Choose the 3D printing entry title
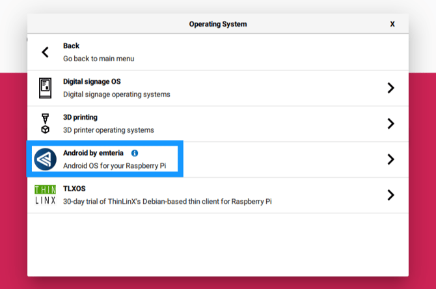436x289 pixels. (x=80, y=117)
